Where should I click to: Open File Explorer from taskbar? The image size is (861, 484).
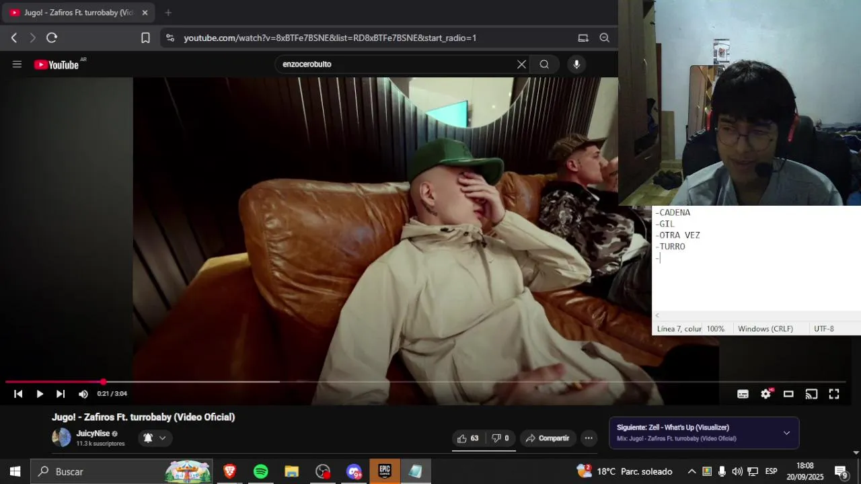click(x=291, y=472)
